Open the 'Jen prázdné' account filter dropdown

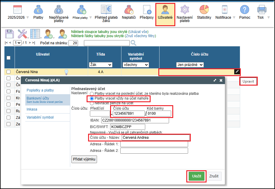190,65
